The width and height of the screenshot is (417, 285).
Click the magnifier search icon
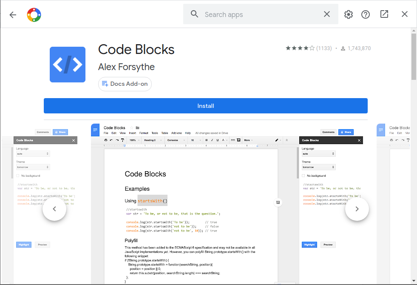[x=194, y=14]
